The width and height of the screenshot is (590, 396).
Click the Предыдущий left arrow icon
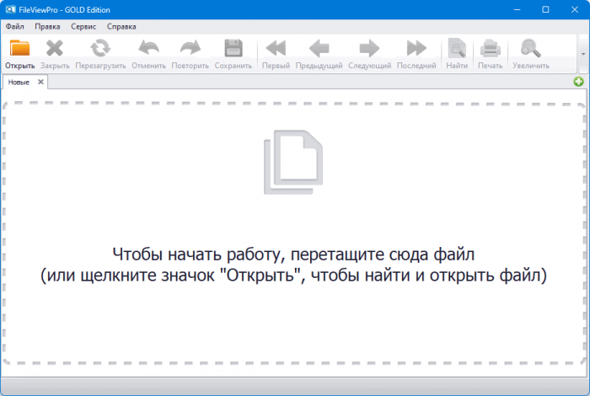point(319,49)
